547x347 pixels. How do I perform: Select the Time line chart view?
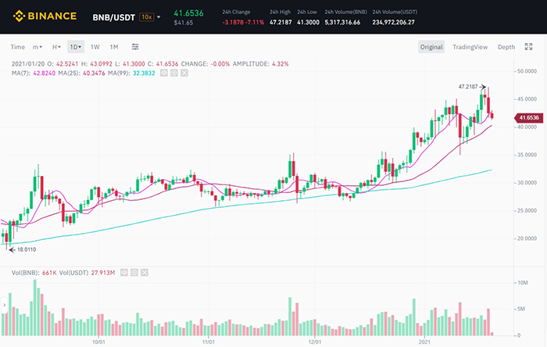click(x=18, y=47)
